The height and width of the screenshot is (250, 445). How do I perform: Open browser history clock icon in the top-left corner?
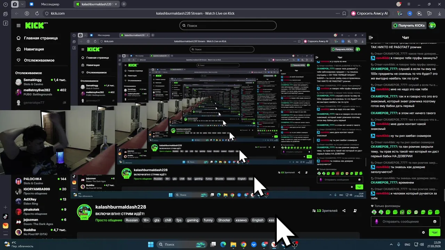[5, 4]
